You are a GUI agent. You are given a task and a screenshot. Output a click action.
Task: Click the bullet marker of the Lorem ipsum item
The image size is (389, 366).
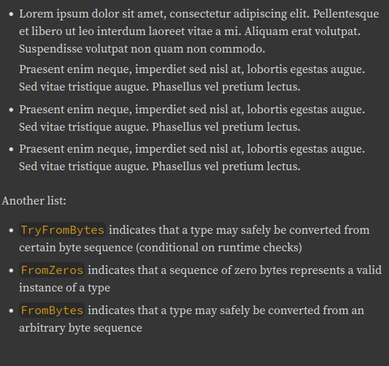pyautogui.click(x=11, y=14)
